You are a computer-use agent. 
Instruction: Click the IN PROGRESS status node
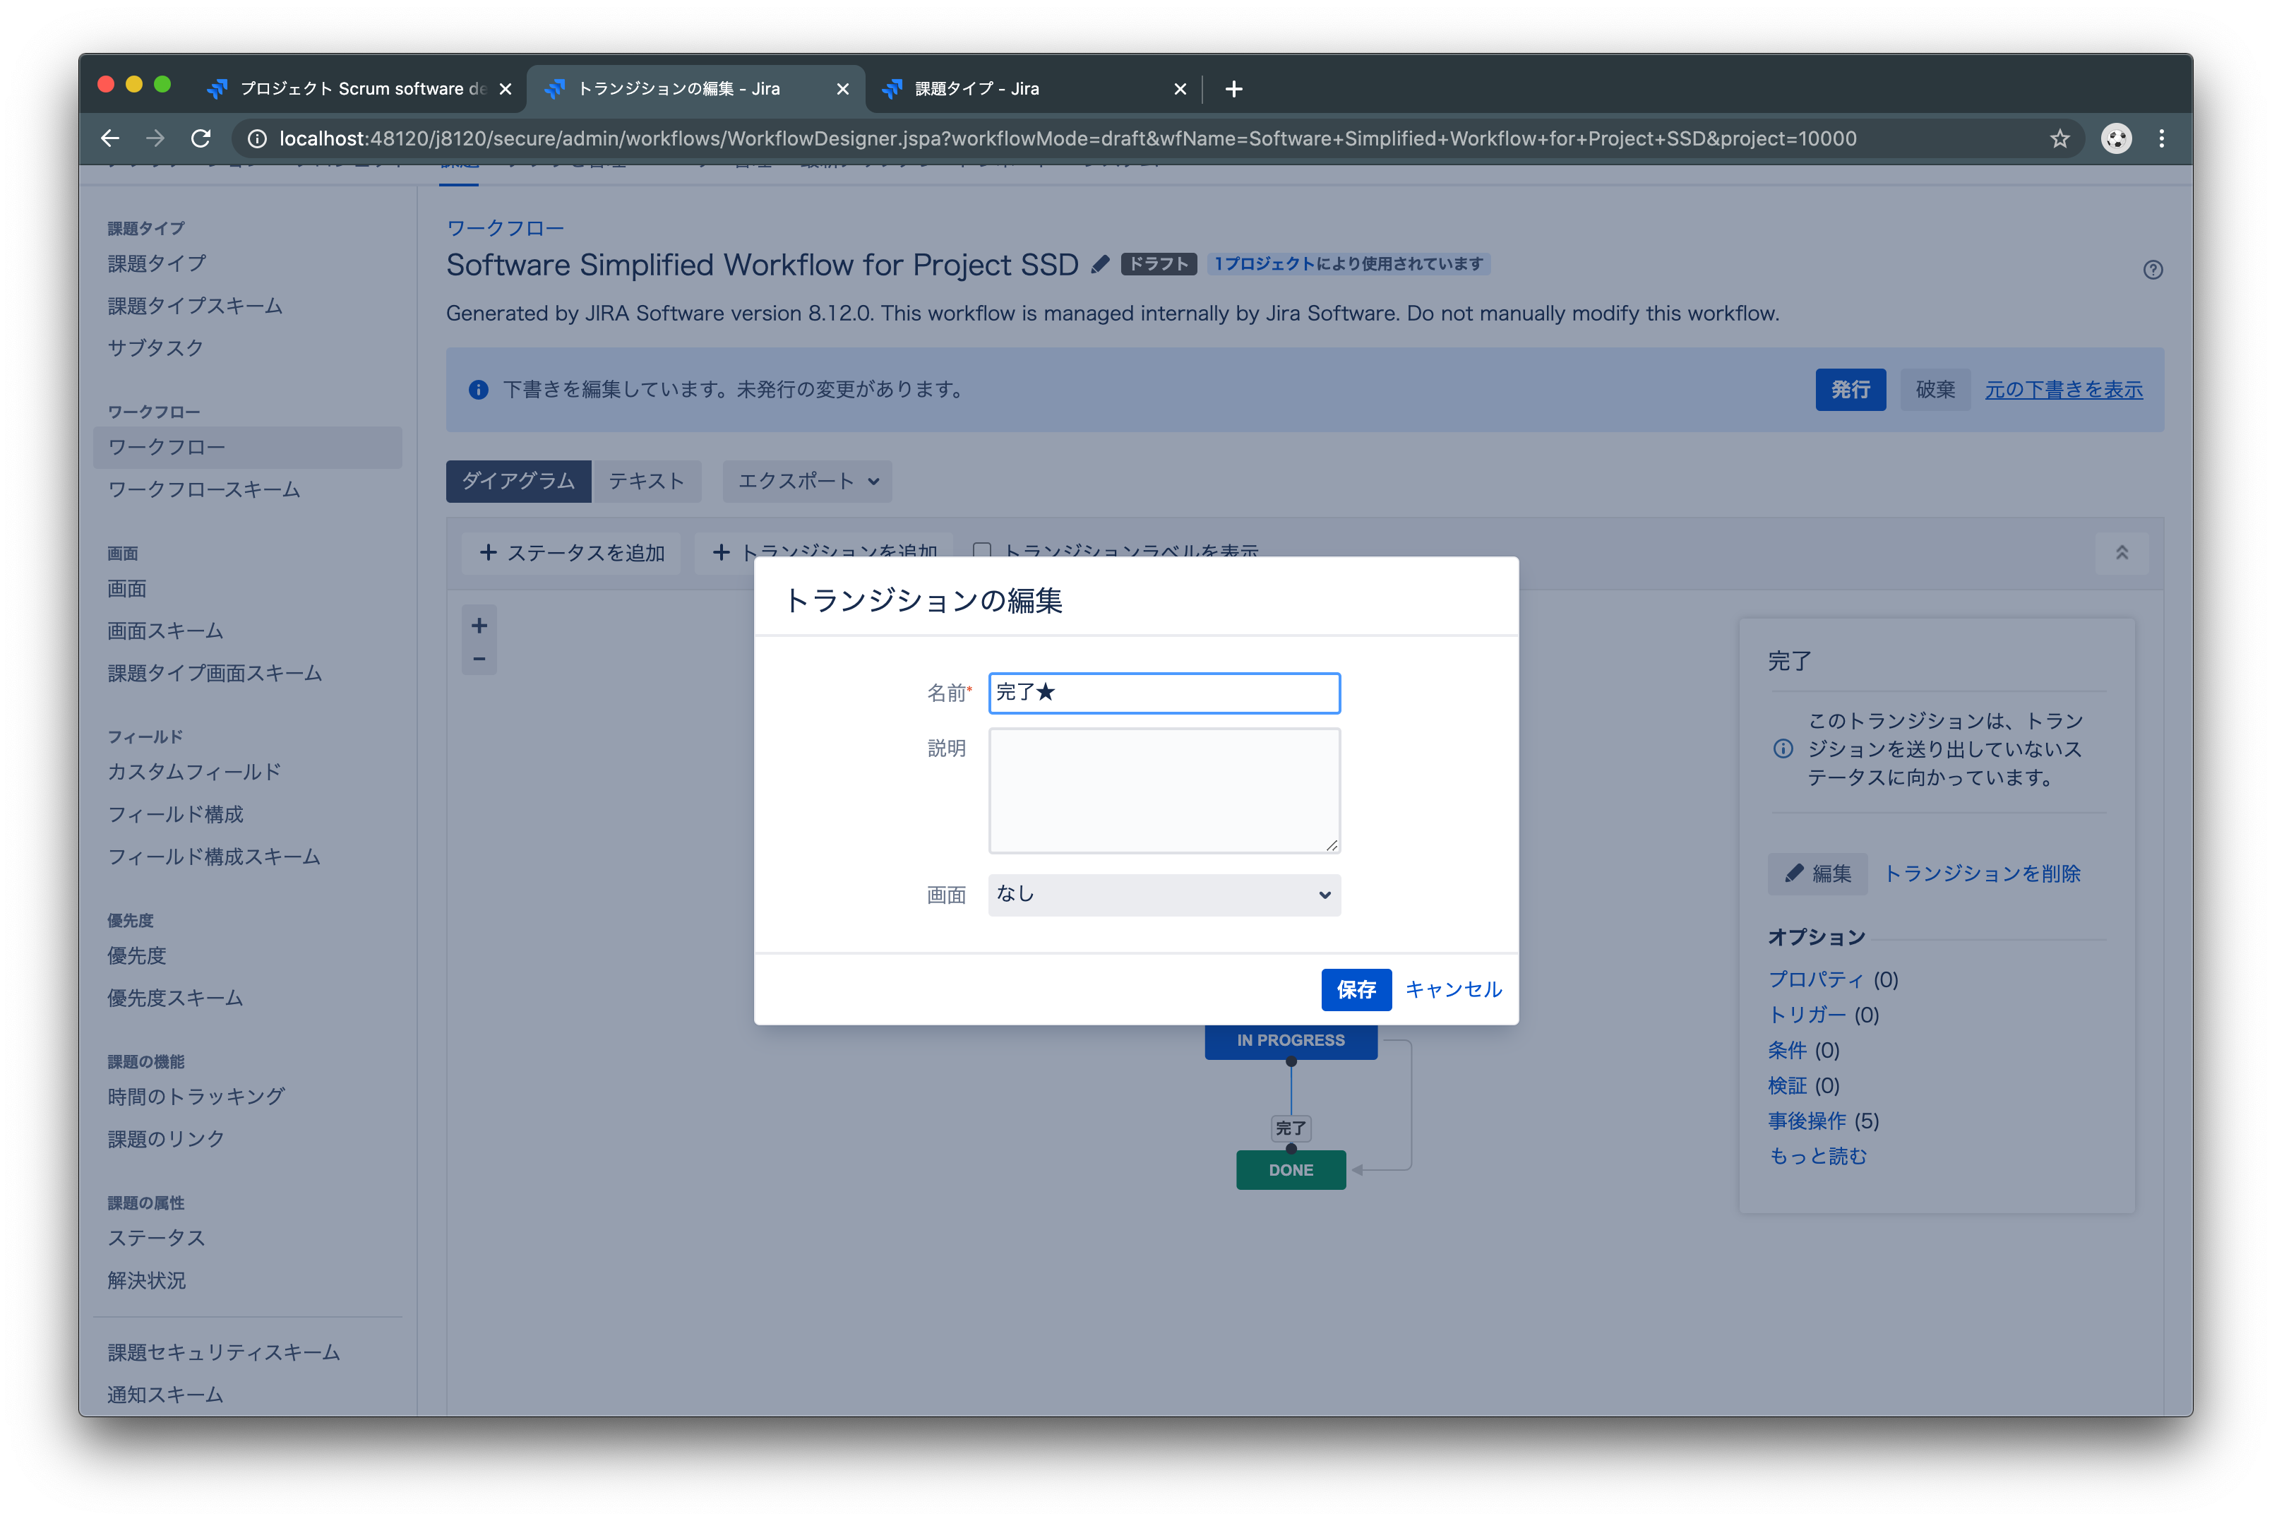point(1291,1041)
